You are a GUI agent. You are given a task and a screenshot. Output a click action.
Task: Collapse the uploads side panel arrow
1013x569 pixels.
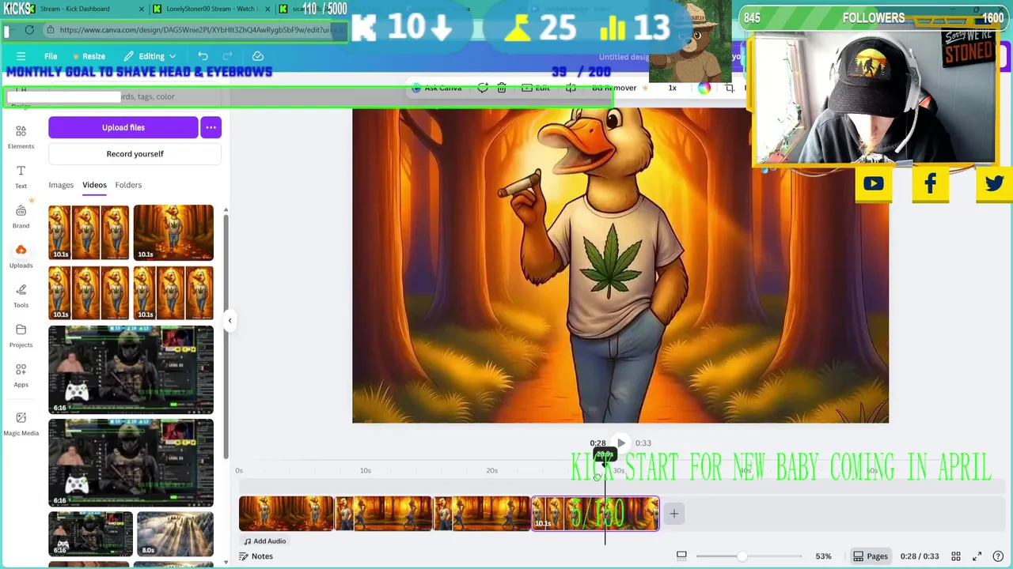point(230,320)
